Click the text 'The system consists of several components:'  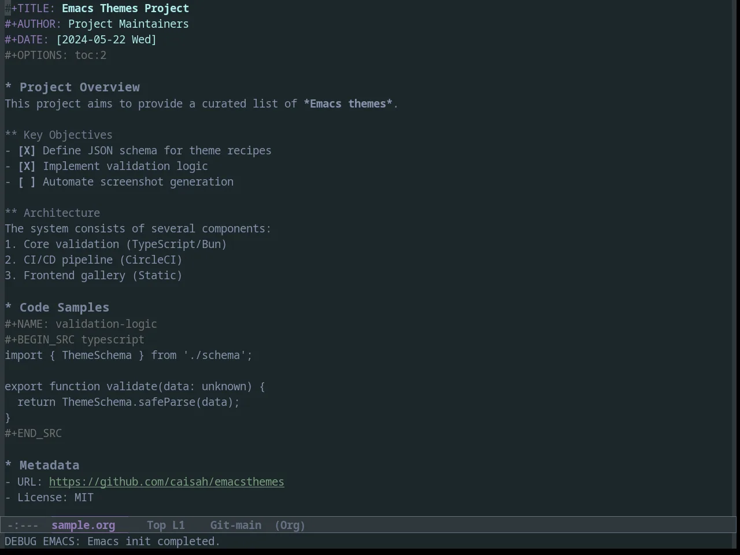pos(138,229)
